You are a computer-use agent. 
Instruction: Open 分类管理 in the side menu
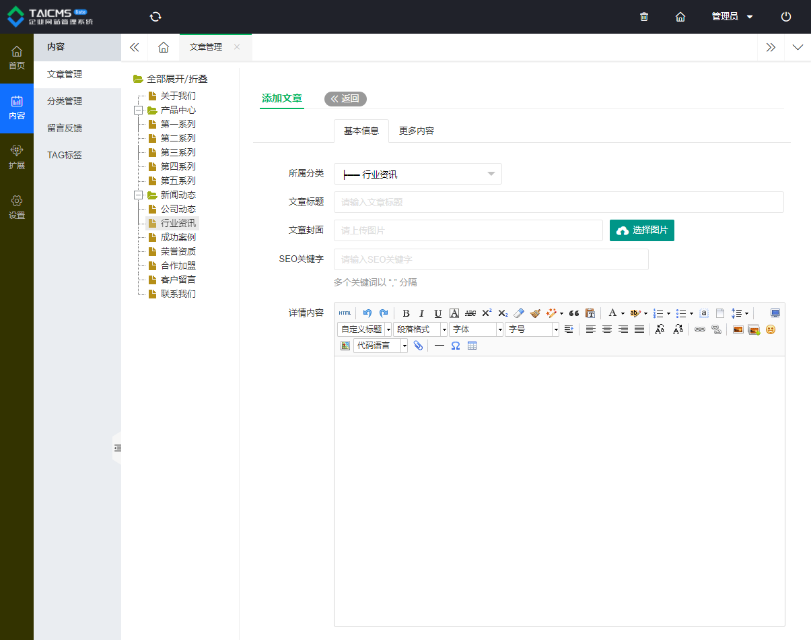65,101
